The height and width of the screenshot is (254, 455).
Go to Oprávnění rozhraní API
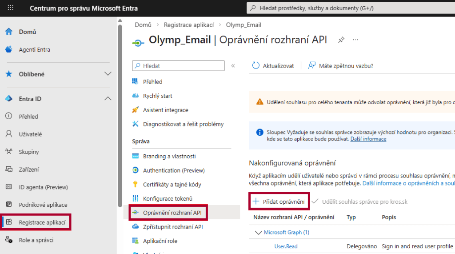[x=172, y=213]
